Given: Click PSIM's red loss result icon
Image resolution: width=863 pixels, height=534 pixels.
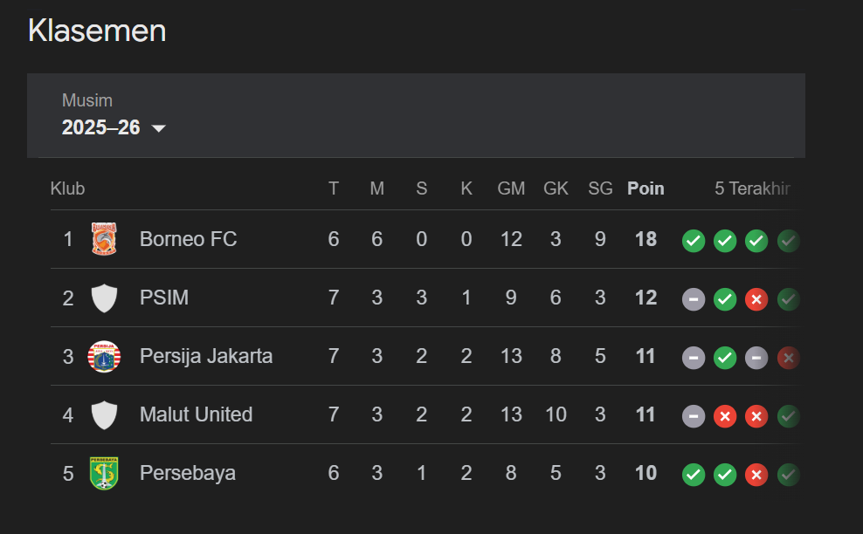Looking at the screenshot, I should pyautogui.click(x=756, y=299).
